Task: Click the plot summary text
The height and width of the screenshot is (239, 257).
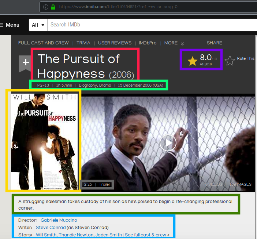Action: tap(125, 204)
